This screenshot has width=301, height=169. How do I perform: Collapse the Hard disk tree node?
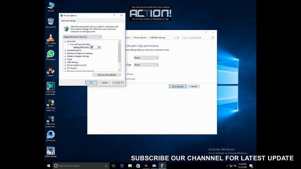[65, 41]
